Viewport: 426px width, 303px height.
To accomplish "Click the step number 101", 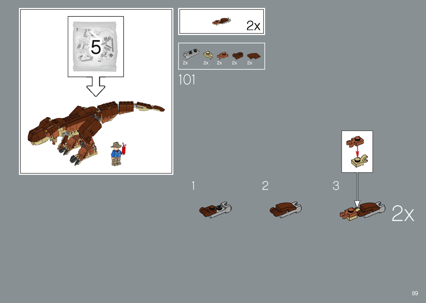I will click(x=186, y=80).
